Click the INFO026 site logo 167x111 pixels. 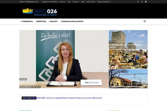click(x=40, y=12)
